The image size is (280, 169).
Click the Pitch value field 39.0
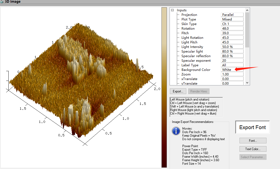[232, 33]
